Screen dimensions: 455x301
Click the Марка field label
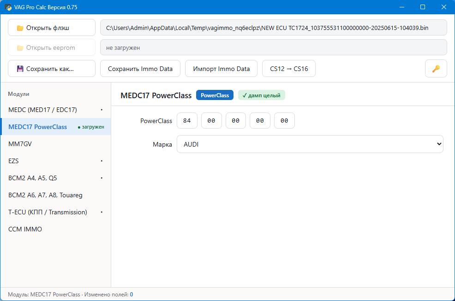click(162, 144)
